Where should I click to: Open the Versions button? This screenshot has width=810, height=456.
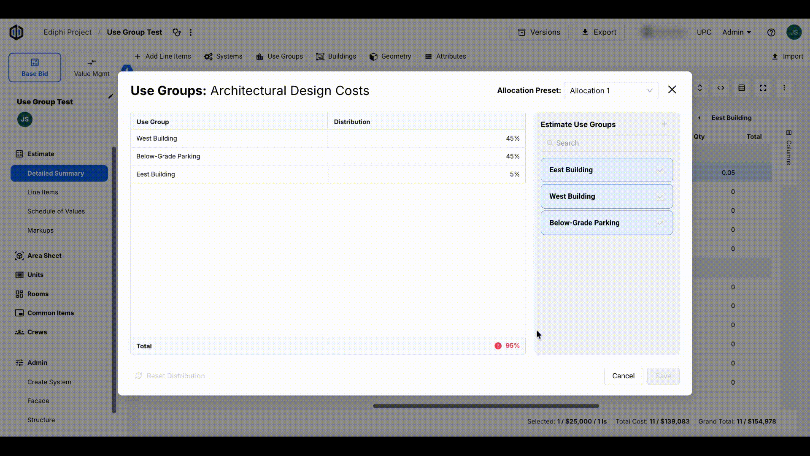coord(539,32)
